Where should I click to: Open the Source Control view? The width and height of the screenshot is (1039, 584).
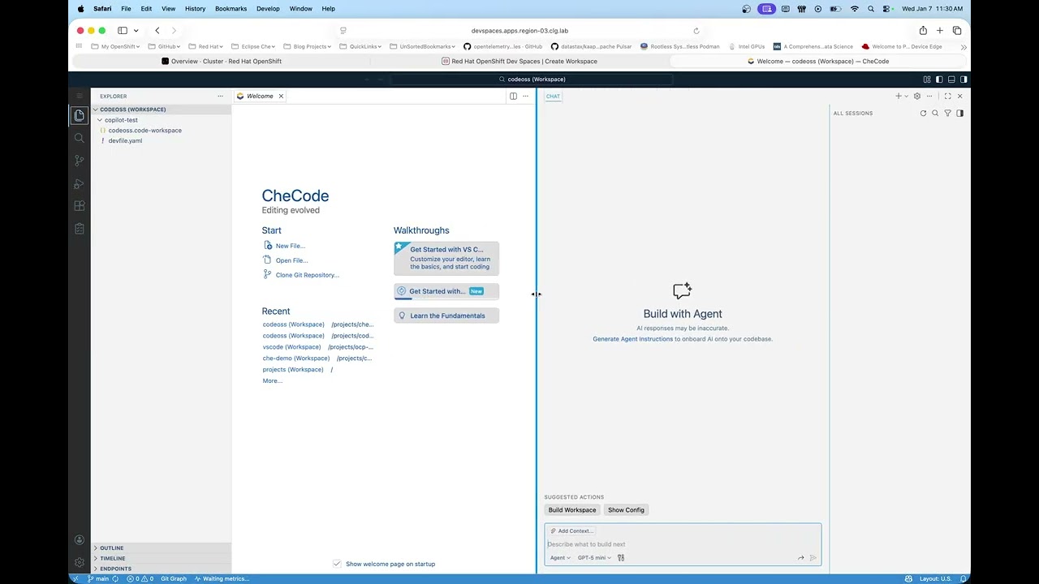(79, 161)
